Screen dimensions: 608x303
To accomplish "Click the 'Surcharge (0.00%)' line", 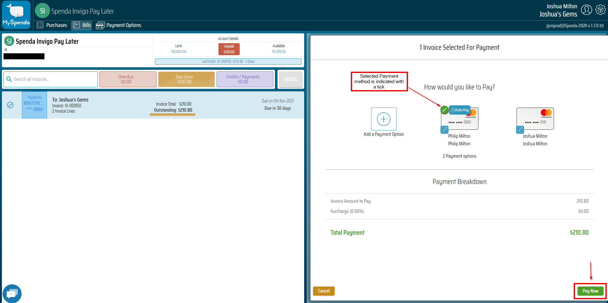I will (459, 211).
